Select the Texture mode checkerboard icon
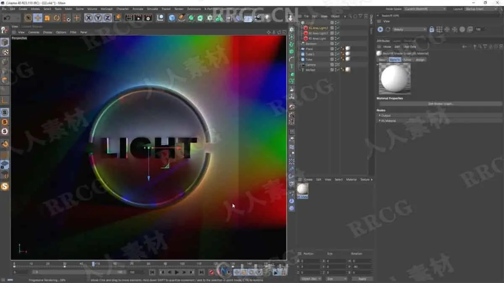 [x=5, y=52]
